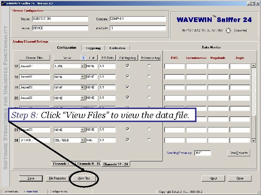This screenshot has height=195, width=261.
Task: Click the Device field containing DEVICE
Action: 60,28
